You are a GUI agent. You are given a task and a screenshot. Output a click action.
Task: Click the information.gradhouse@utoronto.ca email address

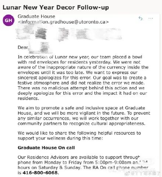coord(63,22)
